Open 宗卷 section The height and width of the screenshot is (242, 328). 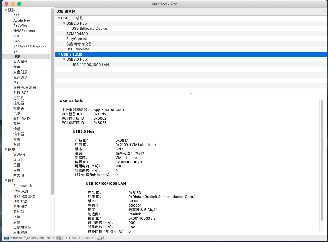17,170
